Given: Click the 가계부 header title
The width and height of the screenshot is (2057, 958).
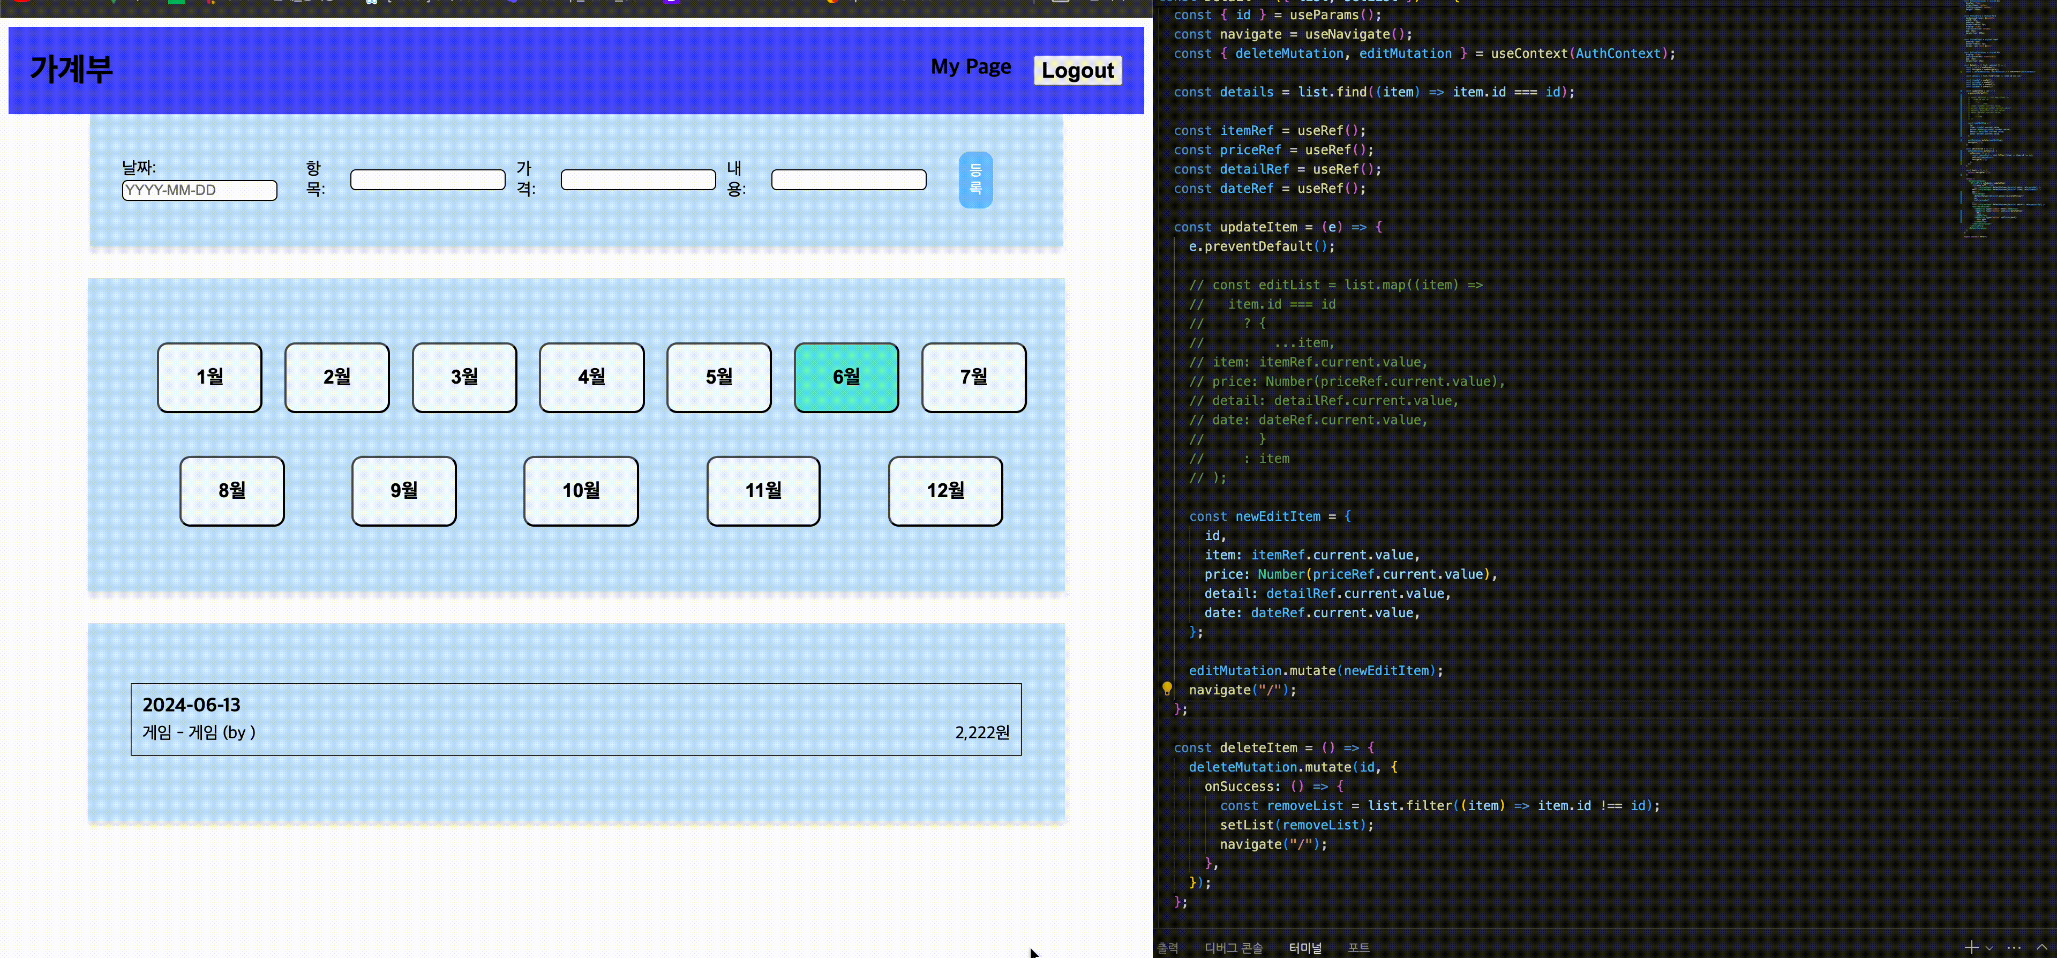Looking at the screenshot, I should (x=72, y=70).
